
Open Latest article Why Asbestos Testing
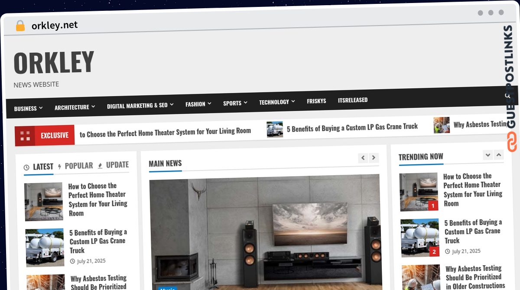click(99, 282)
